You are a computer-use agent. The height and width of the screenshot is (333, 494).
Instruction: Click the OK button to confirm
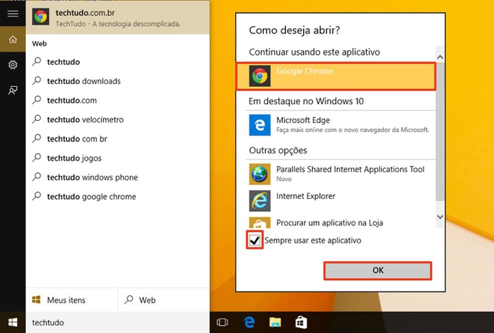point(378,270)
